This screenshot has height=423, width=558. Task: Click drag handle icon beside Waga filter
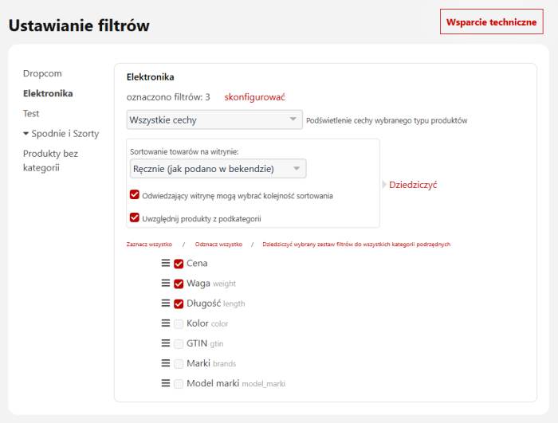[166, 283]
